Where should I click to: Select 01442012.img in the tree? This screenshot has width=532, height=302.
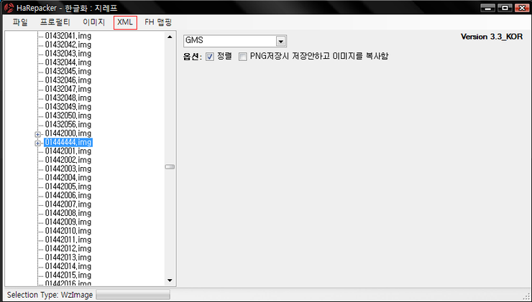click(x=68, y=249)
